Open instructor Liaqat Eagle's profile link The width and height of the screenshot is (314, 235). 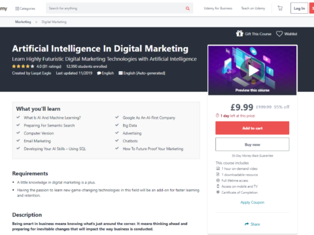pyautogui.click(x=41, y=73)
